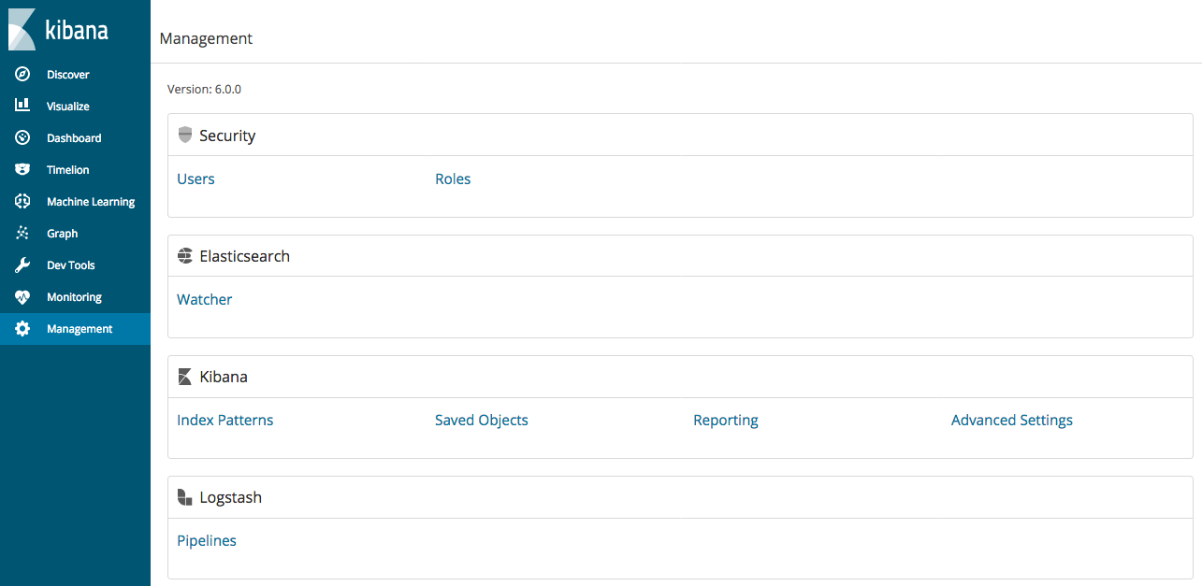Open the Machine Learning icon
This screenshot has width=1202, height=586.
pyautogui.click(x=22, y=201)
